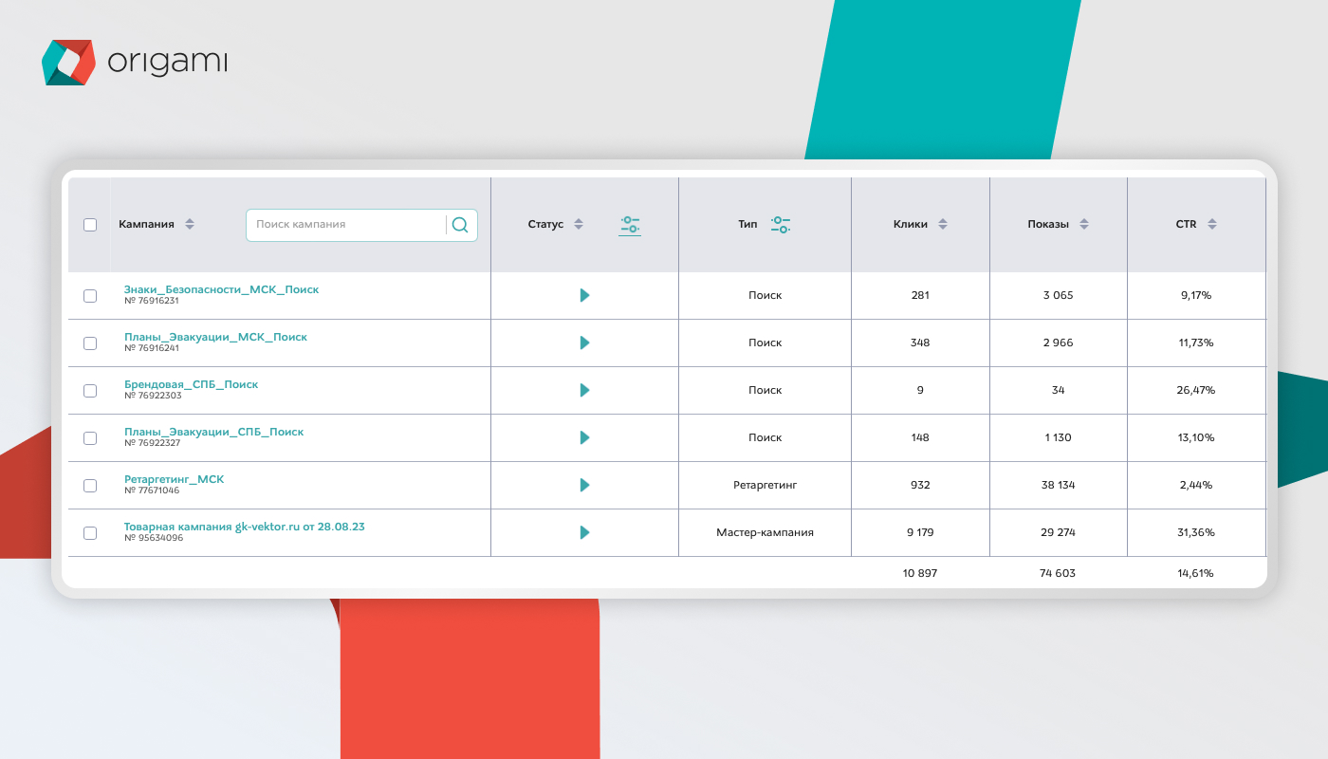The height and width of the screenshot is (759, 1328).
Task: Click the total clicks 10 897
Action: coord(920,573)
